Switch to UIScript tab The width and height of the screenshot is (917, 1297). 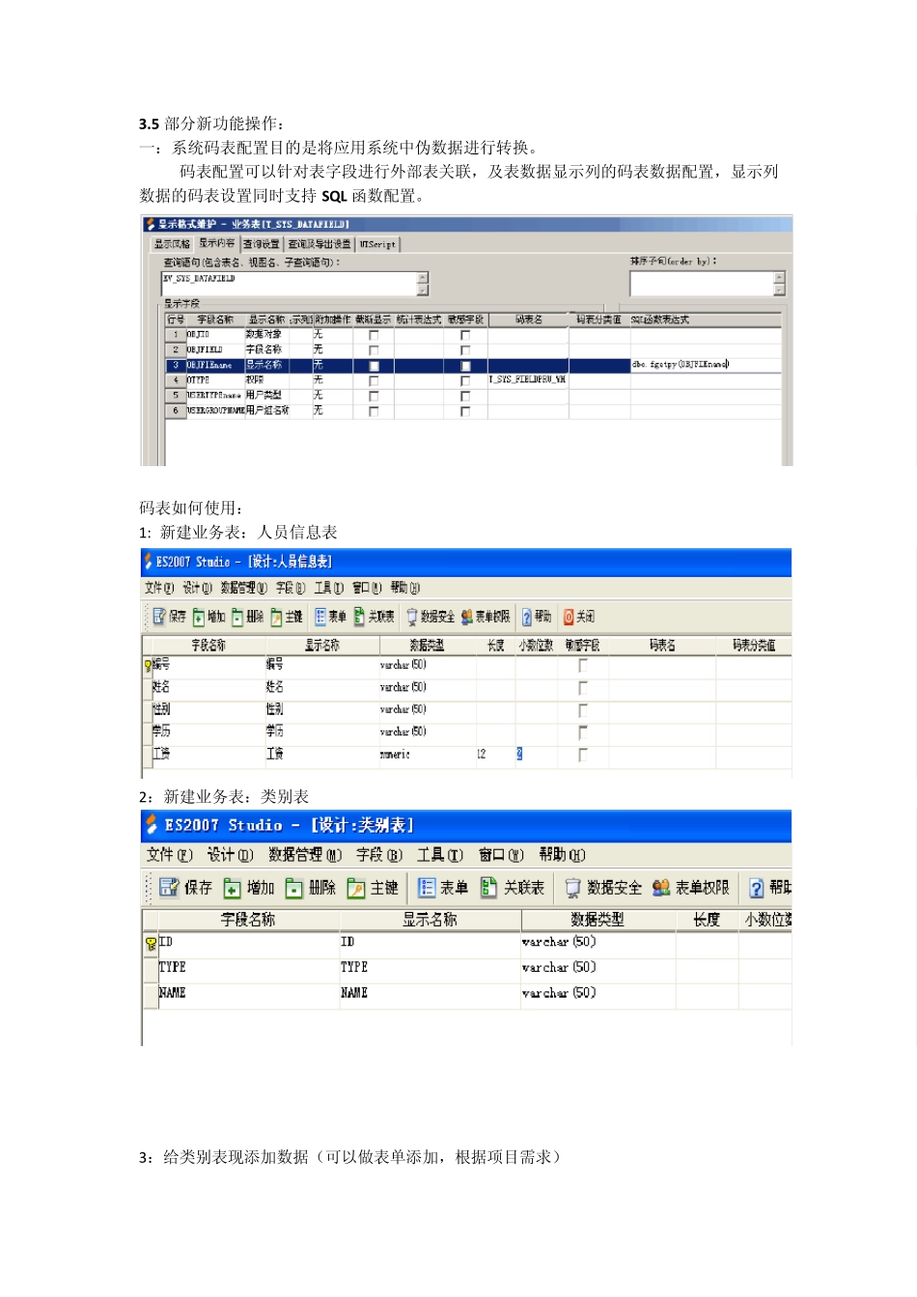tap(377, 244)
